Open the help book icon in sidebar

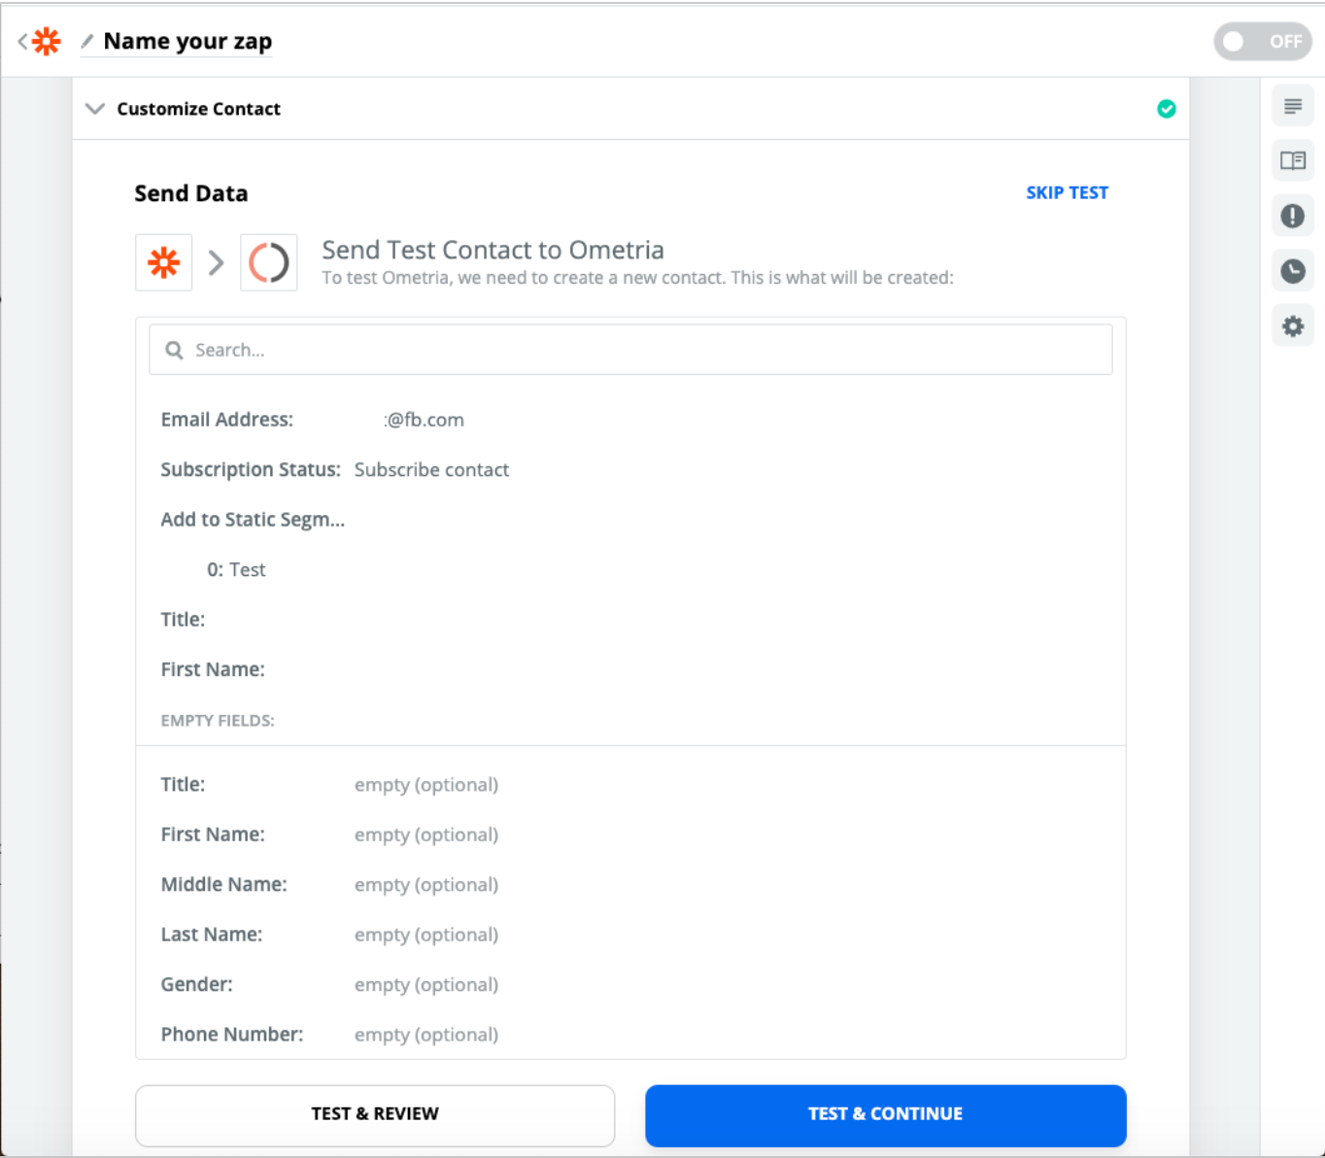(1292, 160)
